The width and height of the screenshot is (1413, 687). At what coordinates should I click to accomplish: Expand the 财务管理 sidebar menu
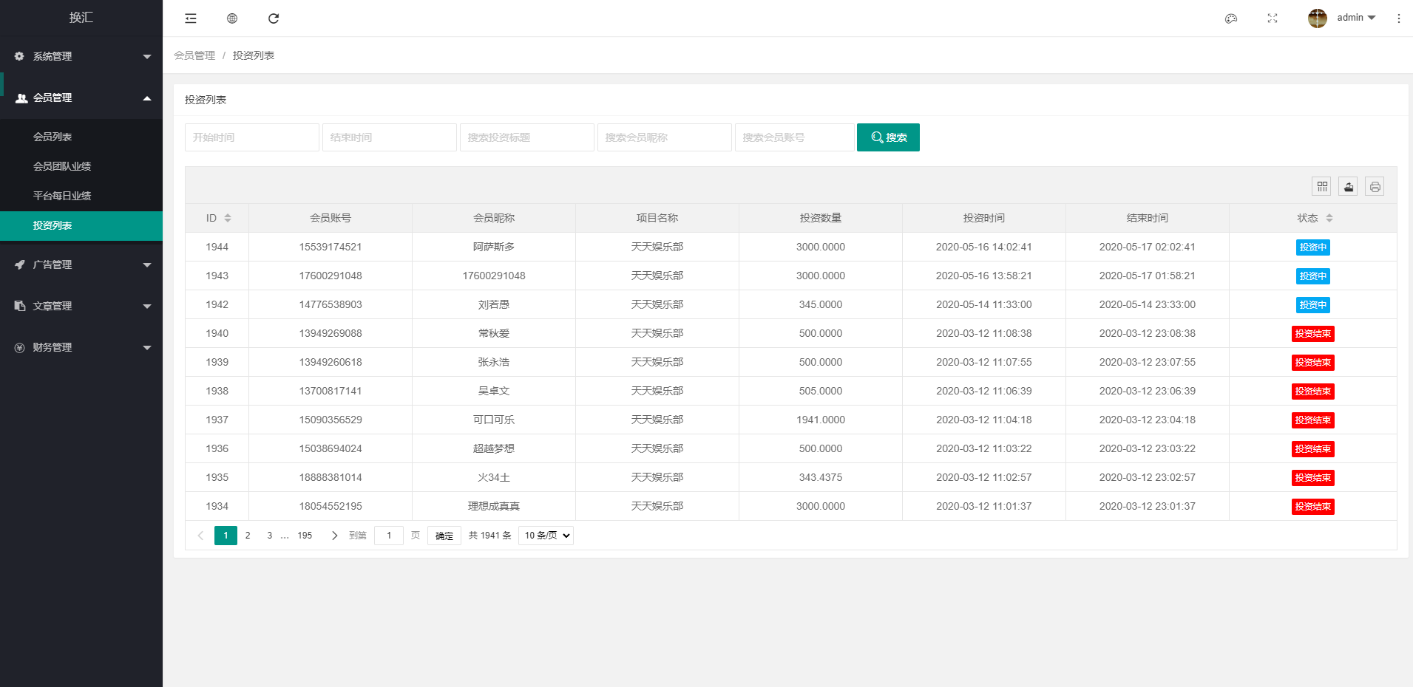pyautogui.click(x=81, y=347)
